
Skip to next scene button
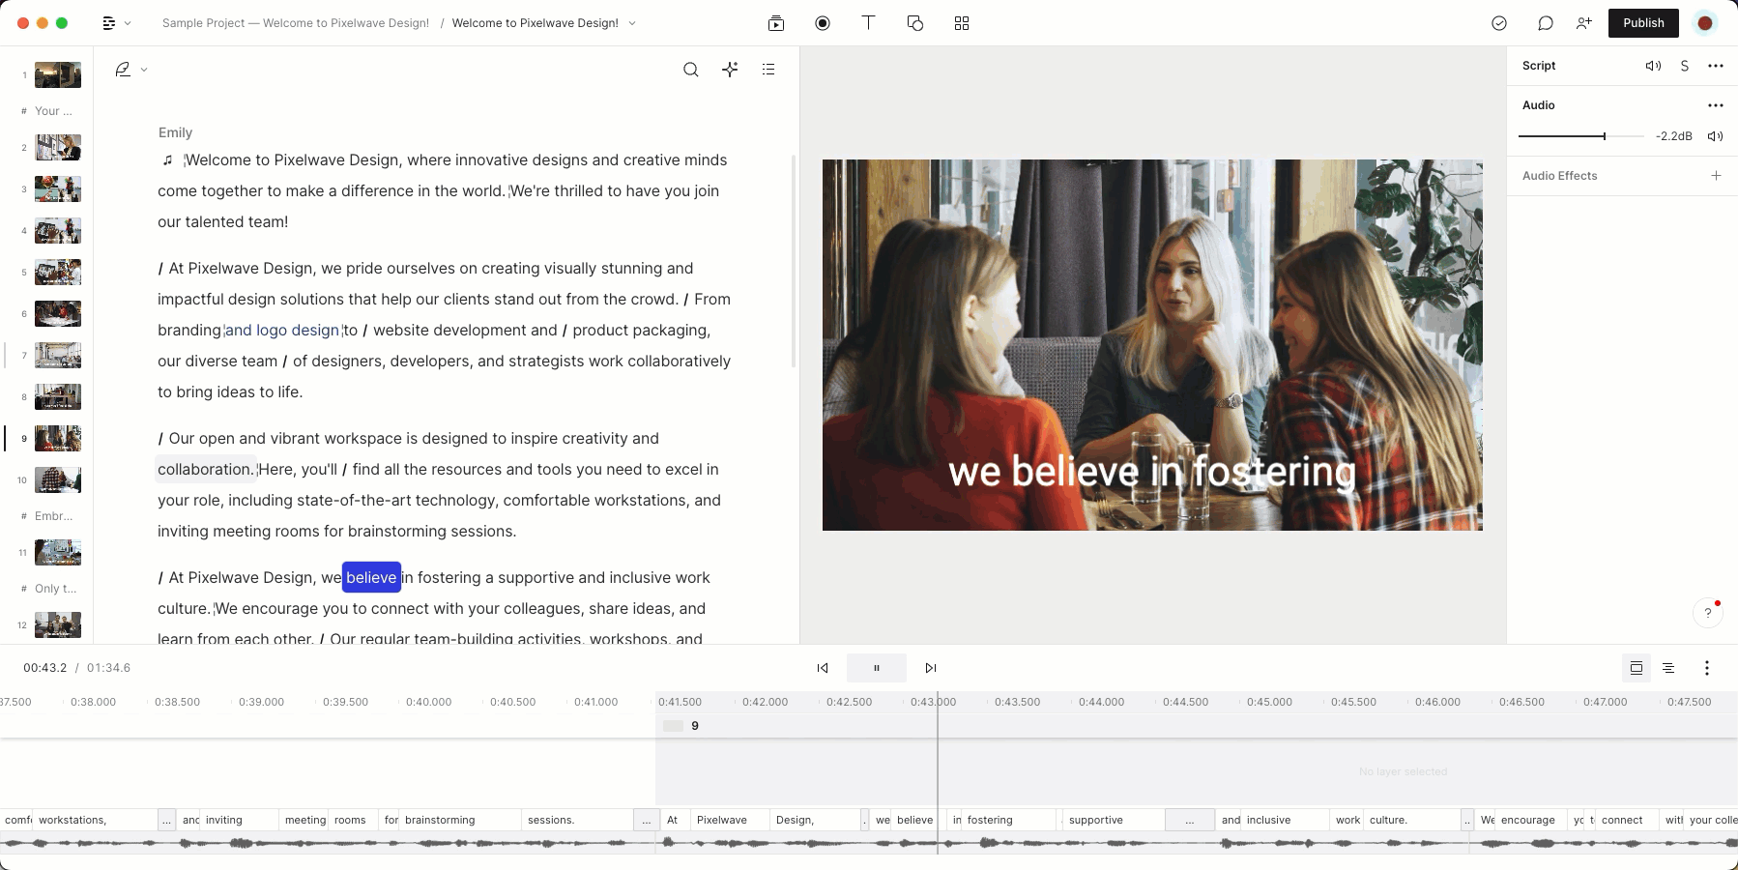pos(931,668)
